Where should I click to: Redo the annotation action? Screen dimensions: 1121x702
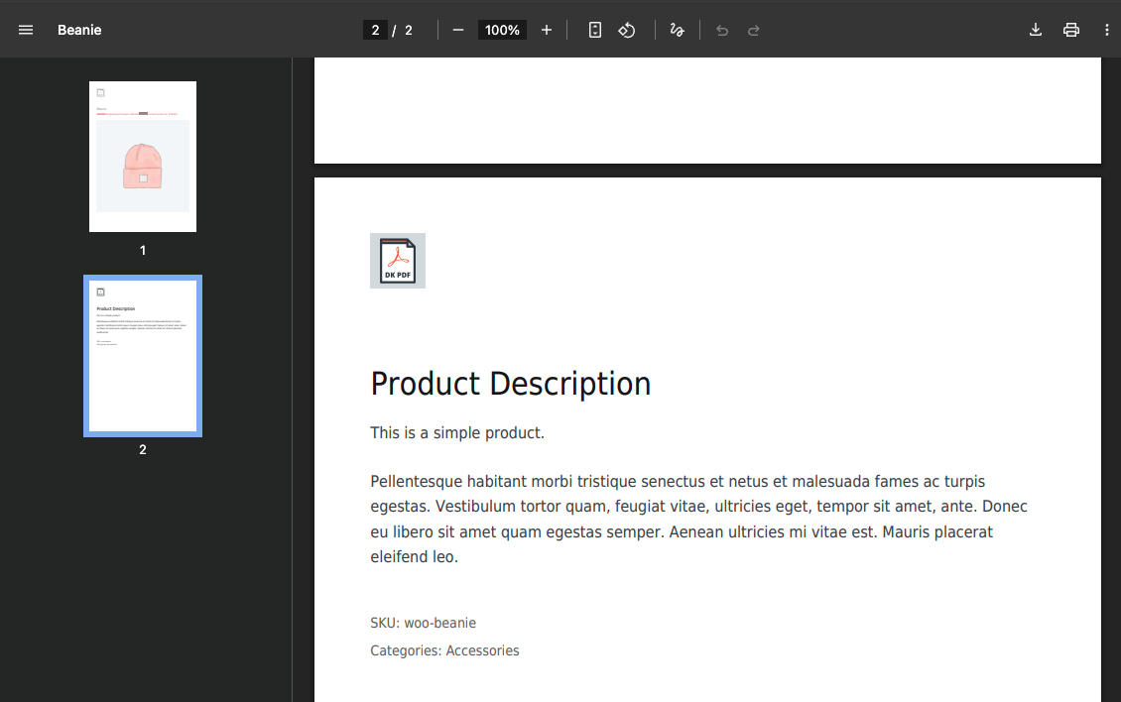(754, 30)
